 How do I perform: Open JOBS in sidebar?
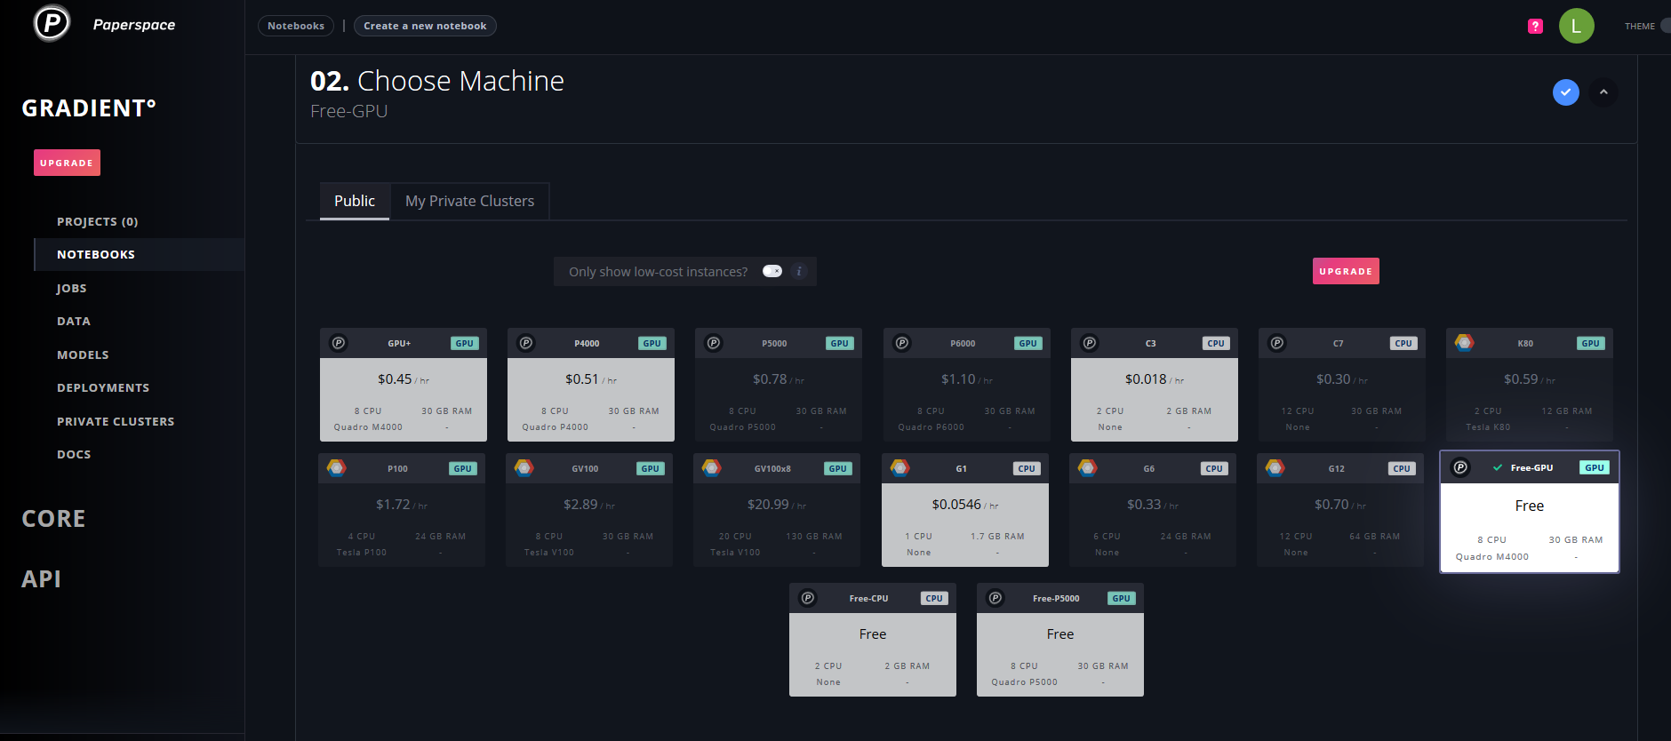tap(72, 288)
